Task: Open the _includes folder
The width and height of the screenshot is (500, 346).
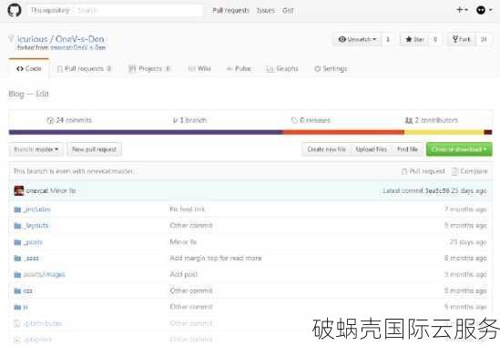Action: (37, 209)
